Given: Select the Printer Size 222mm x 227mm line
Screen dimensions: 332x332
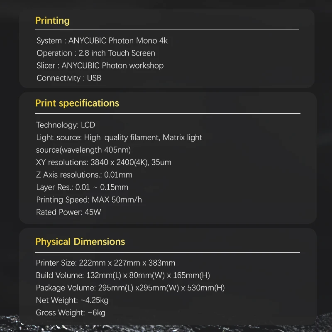Looking at the screenshot, I should [105, 263].
